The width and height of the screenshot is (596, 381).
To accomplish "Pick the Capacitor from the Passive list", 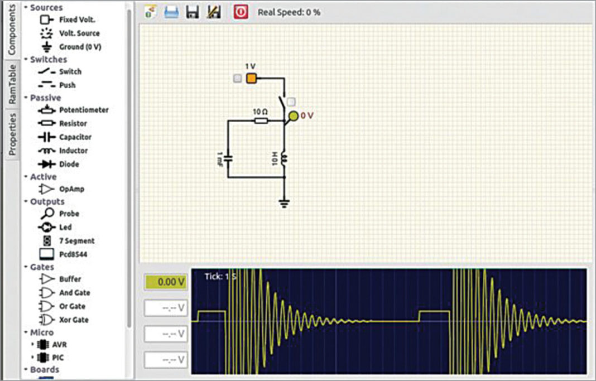I will tap(75, 137).
